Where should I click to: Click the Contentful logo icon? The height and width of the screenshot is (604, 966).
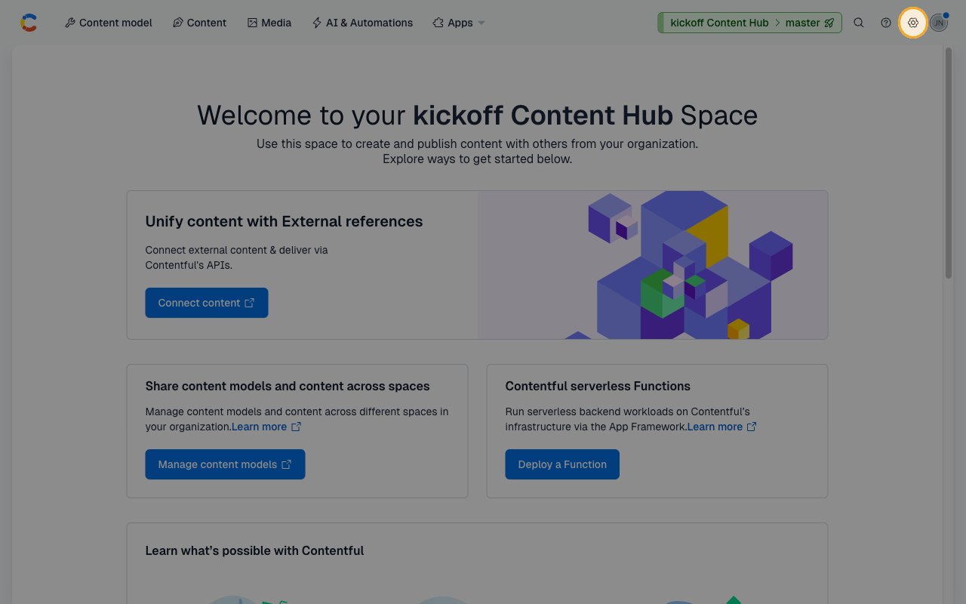pyautogui.click(x=29, y=23)
